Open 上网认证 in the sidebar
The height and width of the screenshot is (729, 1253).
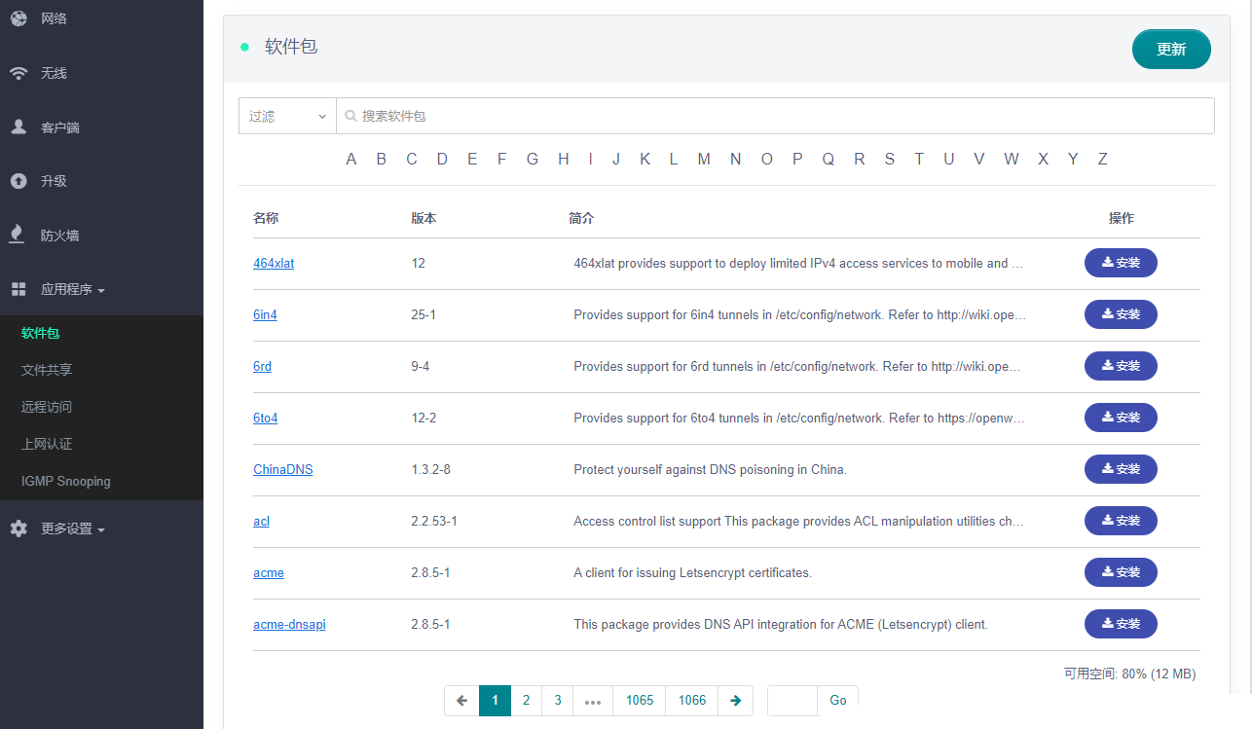coord(47,444)
